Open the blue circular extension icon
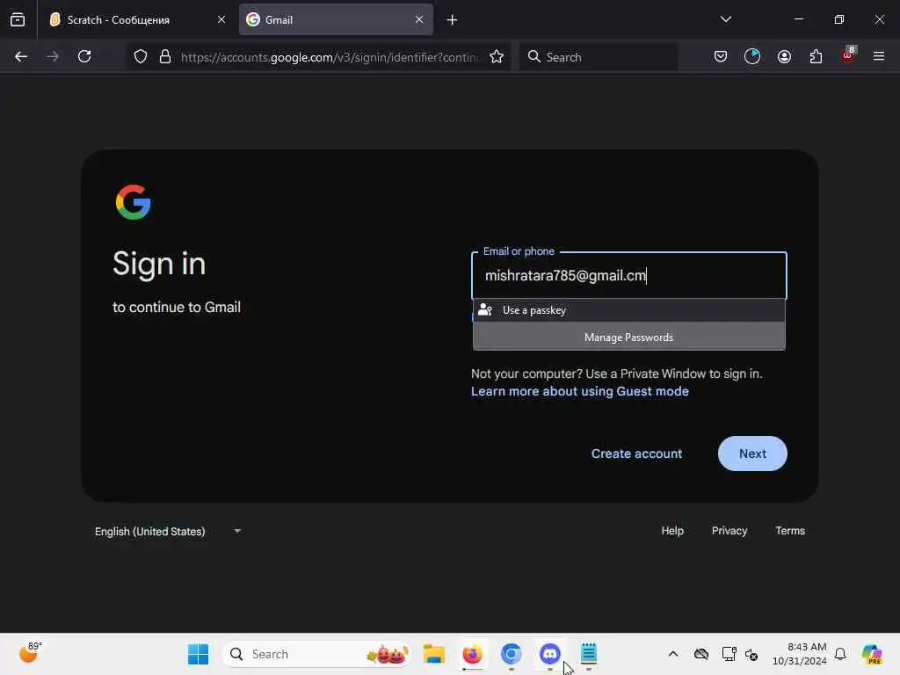The height and width of the screenshot is (675, 900). pyautogui.click(x=752, y=56)
